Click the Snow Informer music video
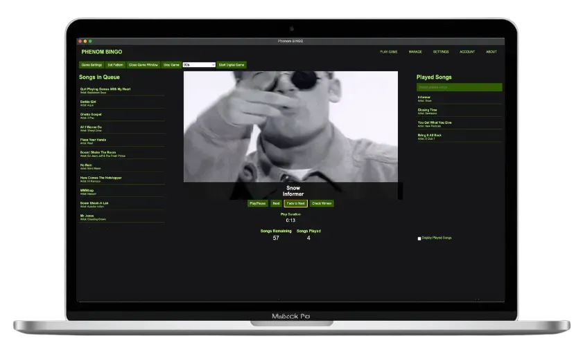This screenshot has width=583, height=350. pyautogui.click(x=290, y=126)
